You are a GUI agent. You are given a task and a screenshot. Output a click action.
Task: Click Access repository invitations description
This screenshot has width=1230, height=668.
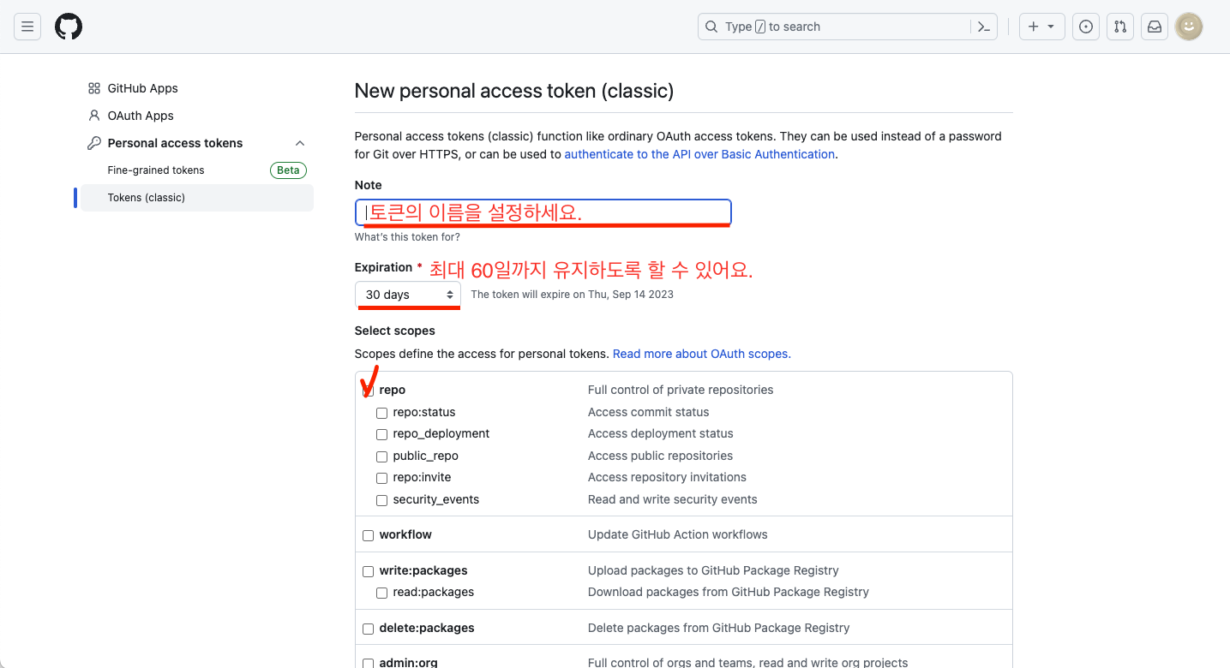pos(667,477)
